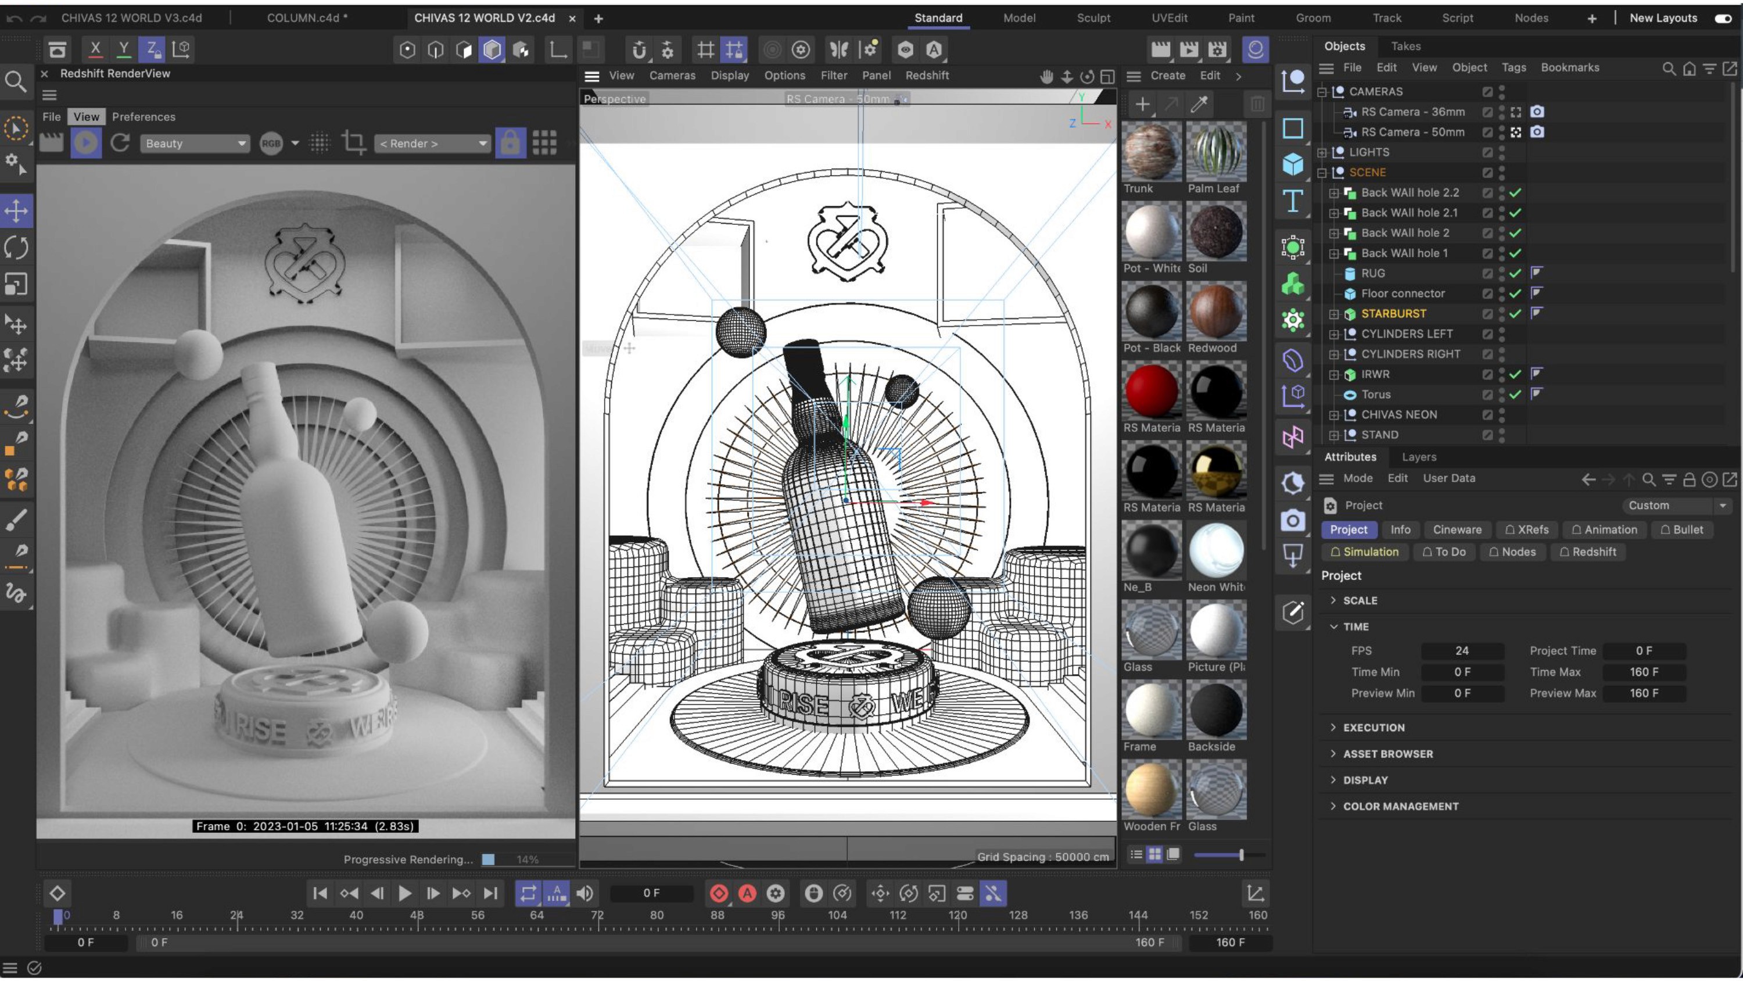Image resolution: width=1743 pixels, height=981 pixels.
Task: Click the Redshift project settings button
Action: (x=1587, y=553)
